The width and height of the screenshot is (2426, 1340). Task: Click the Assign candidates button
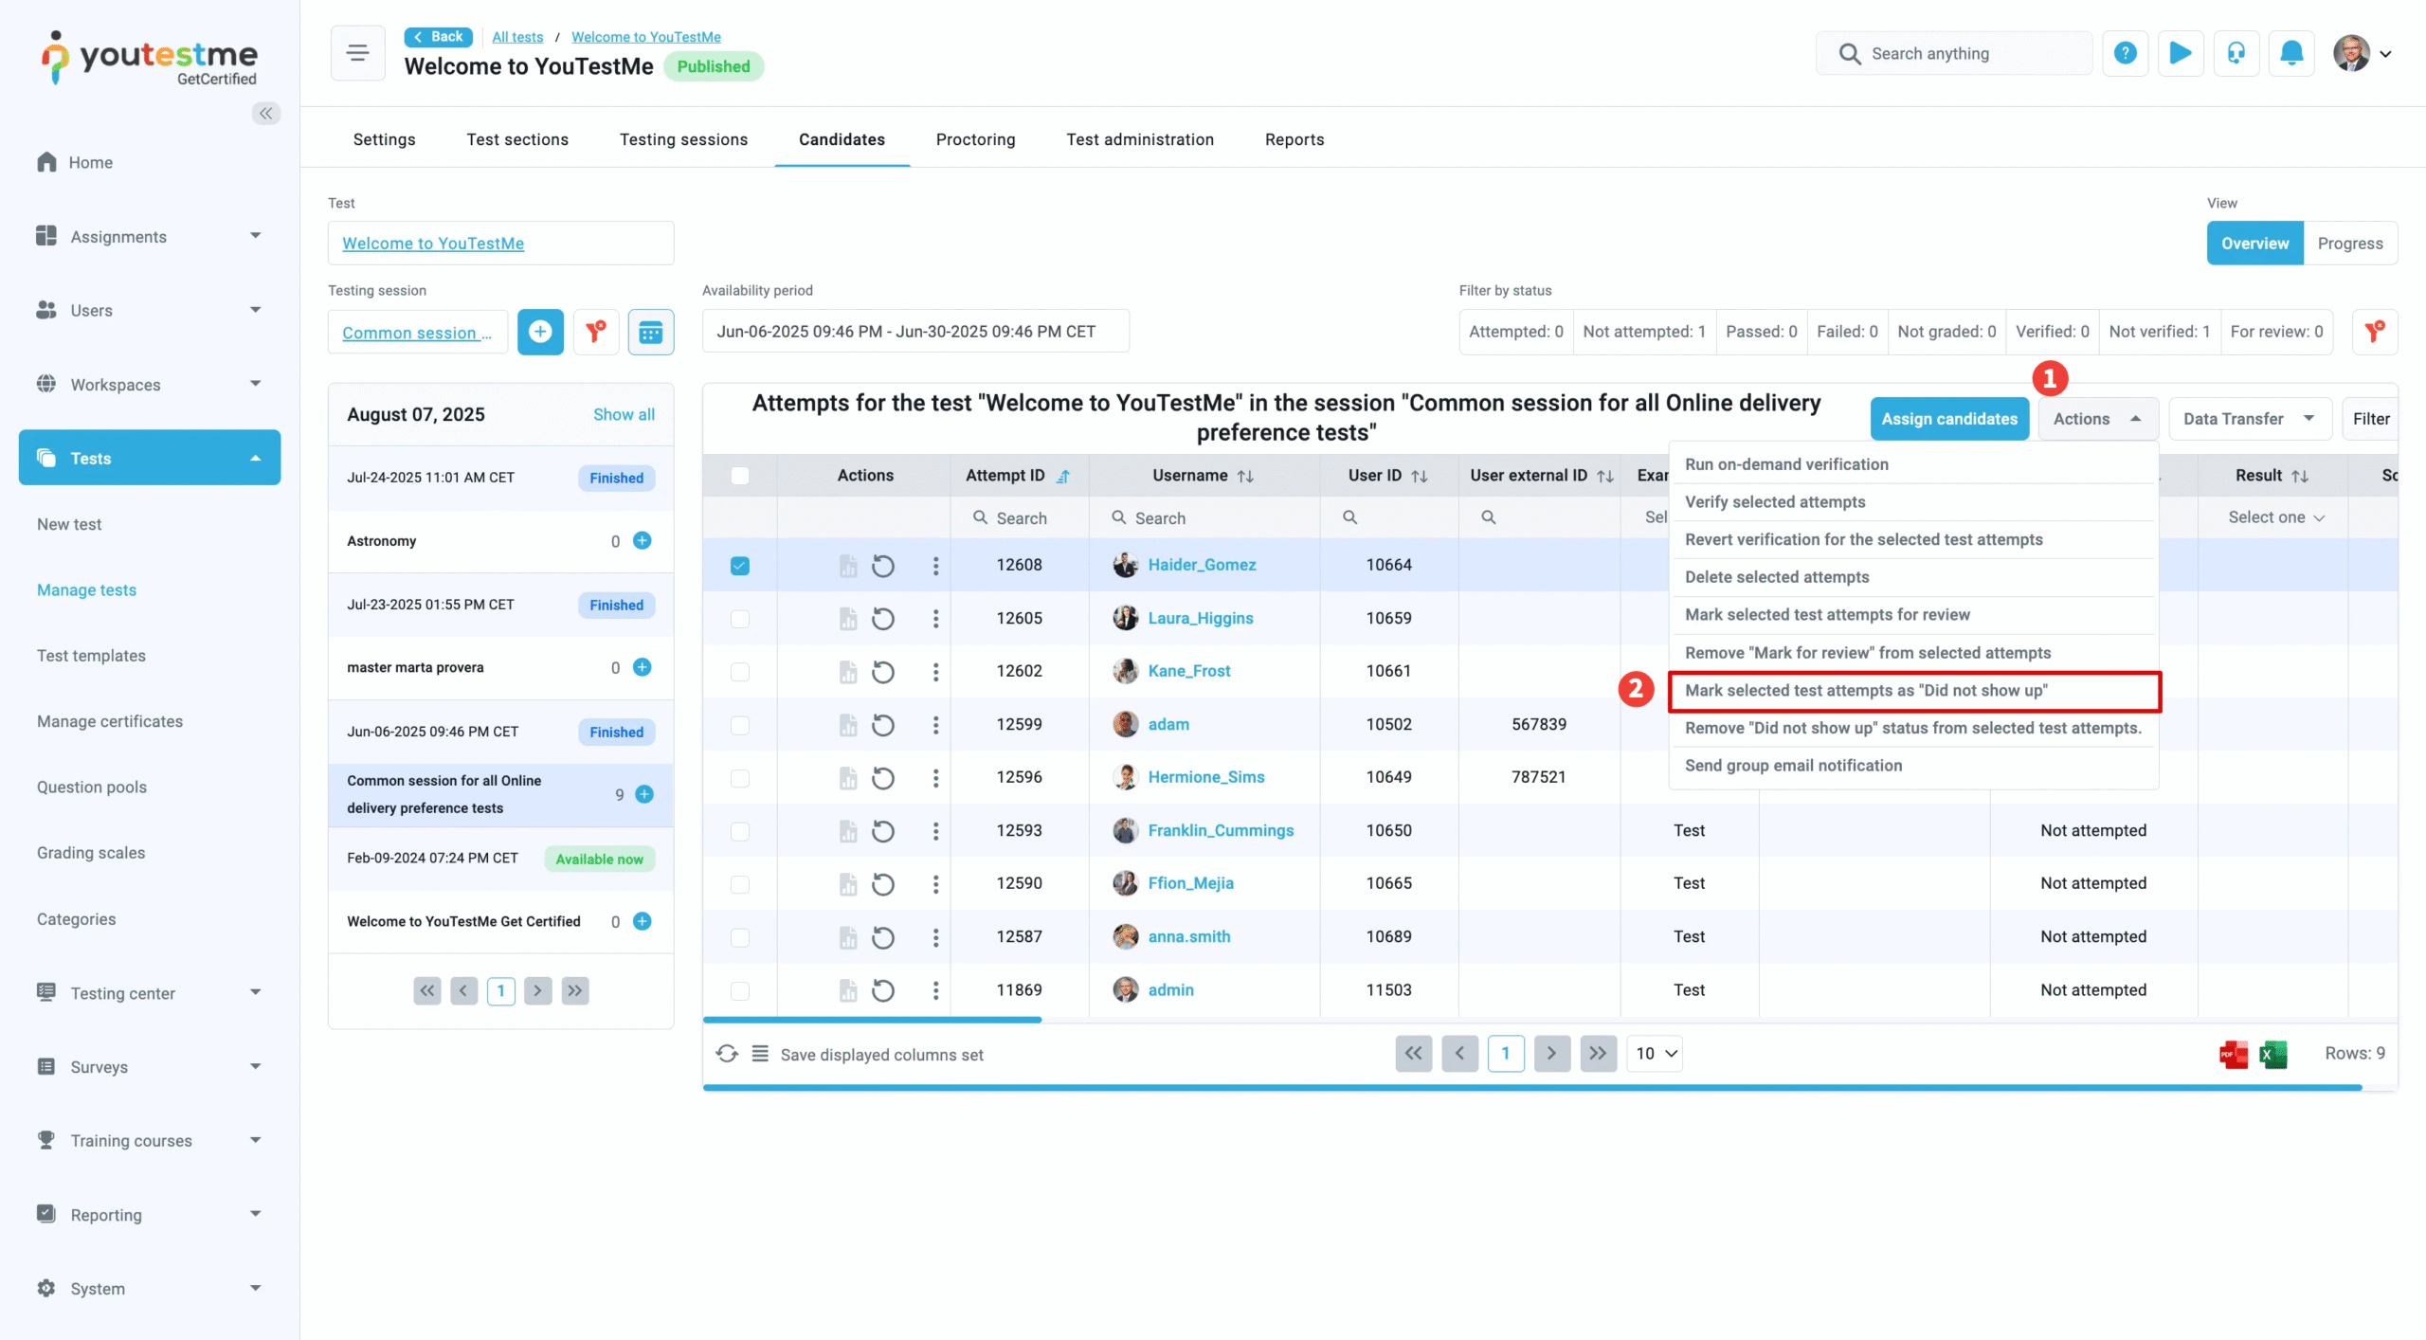coord(1949,419)
